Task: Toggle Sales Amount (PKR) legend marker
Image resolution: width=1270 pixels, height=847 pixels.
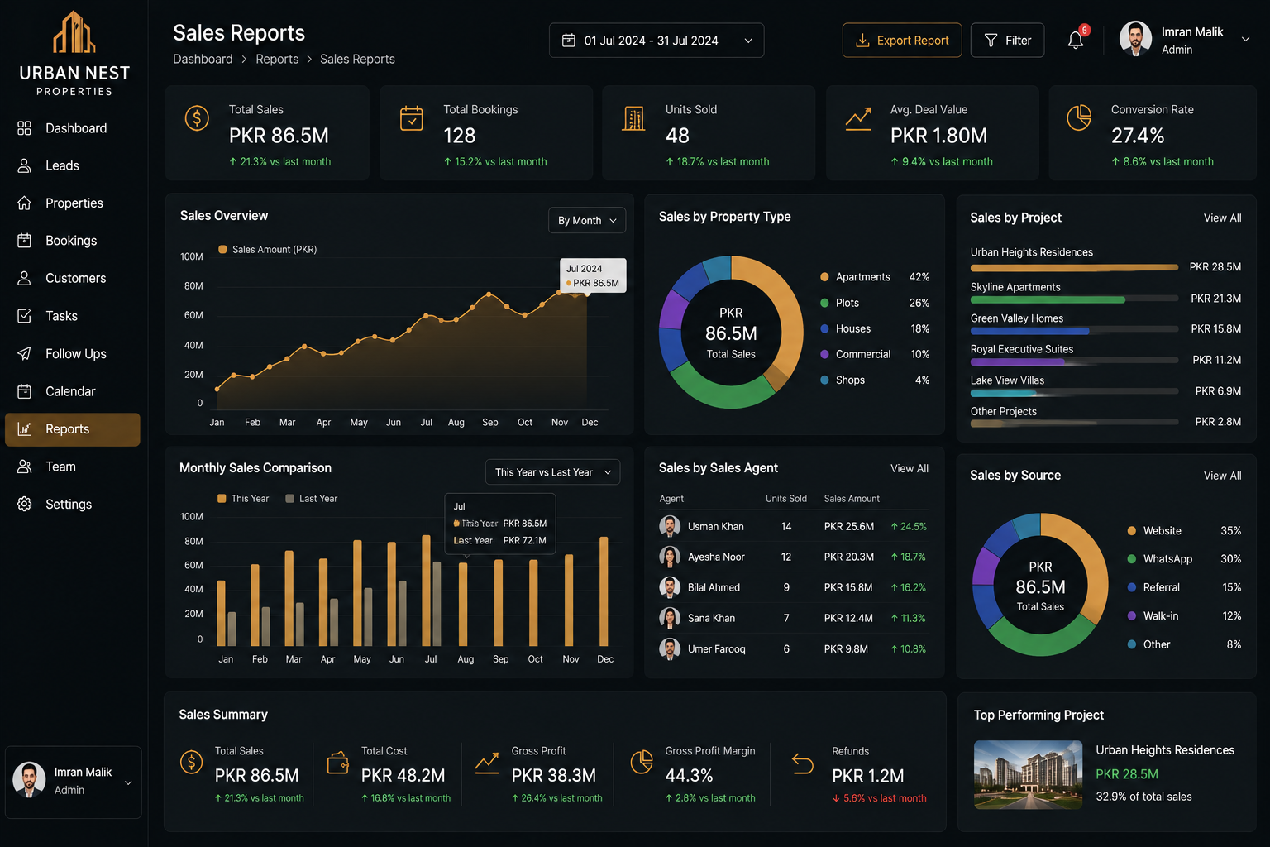Action: (x=222, y=249)
